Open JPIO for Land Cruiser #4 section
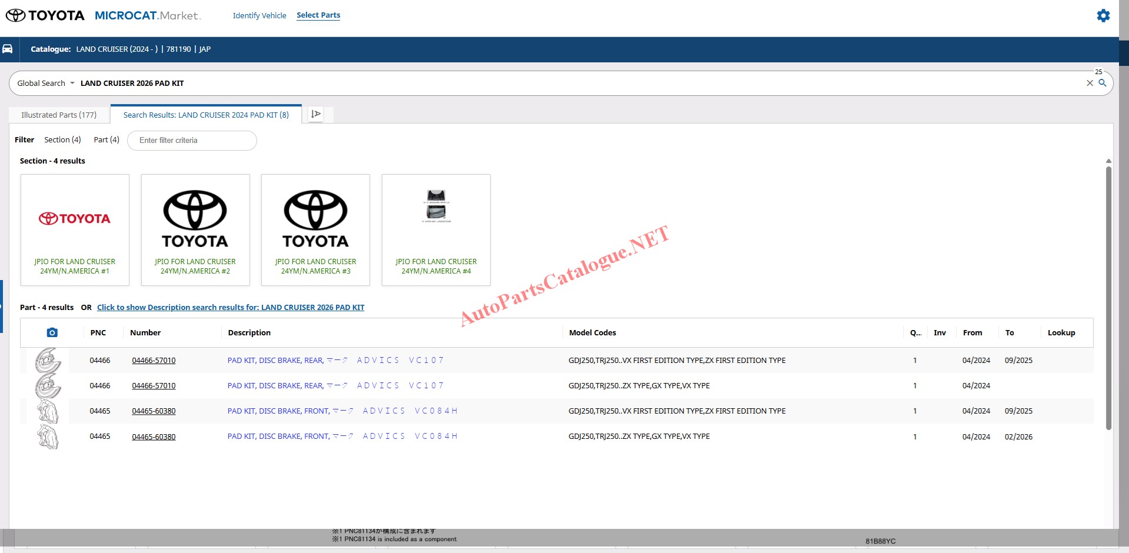The width and height of the screenshot is (1129, 553). (436, 230)
